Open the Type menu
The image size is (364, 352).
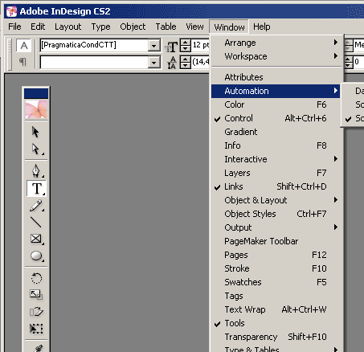[x=100, y=27]
